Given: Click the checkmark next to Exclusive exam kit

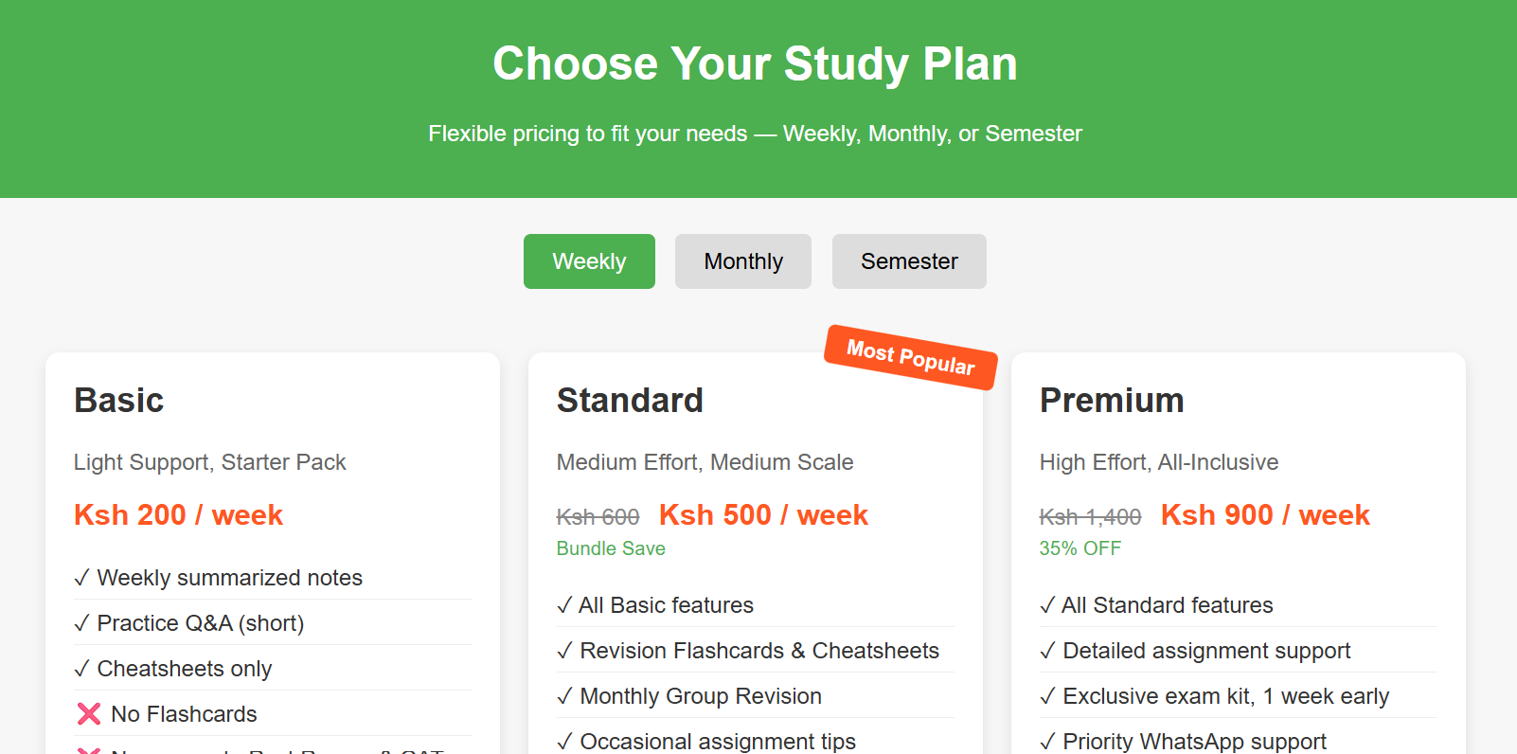Looking at the screenshot, I should pyautogui.click(x=1047, y=695).
